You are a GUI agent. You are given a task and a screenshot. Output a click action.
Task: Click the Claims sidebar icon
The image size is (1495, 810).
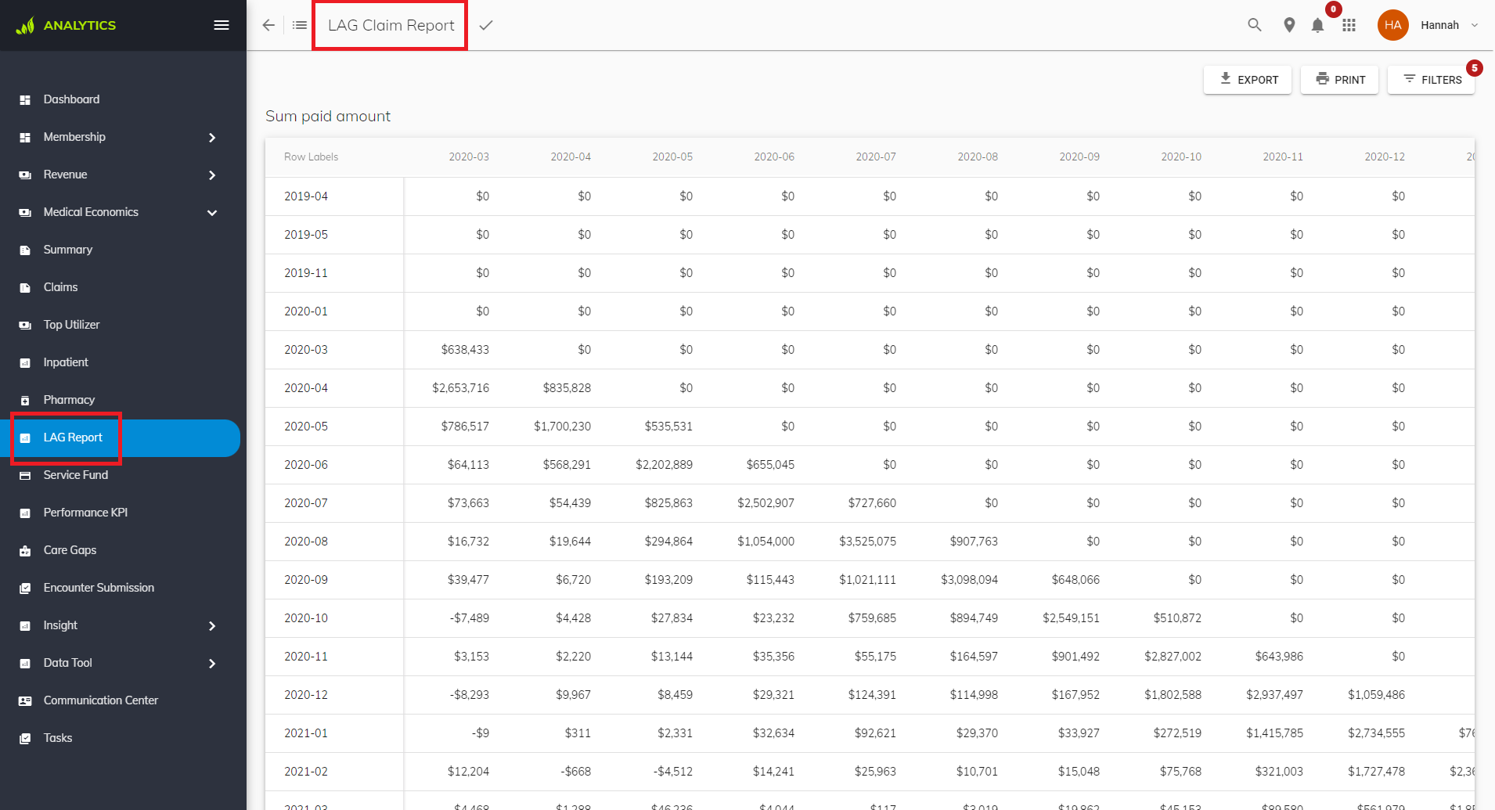[25, 287]
